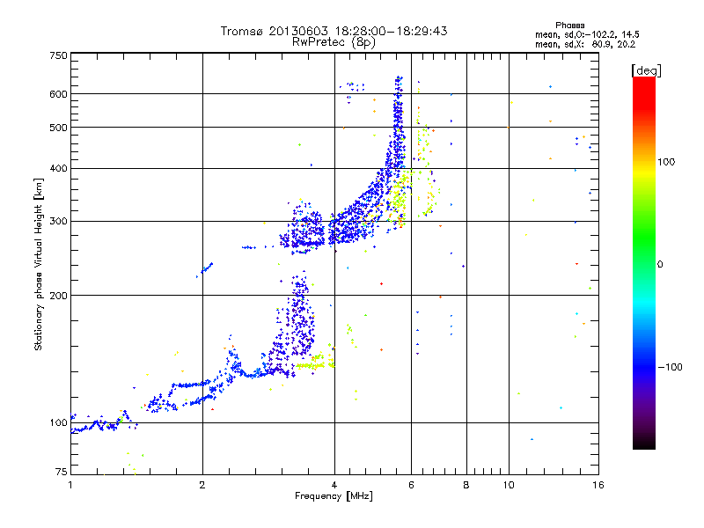Click the y-axis tick label '200'
The width and height of the screenshot is (704, 528).
[x=58, y=296]
